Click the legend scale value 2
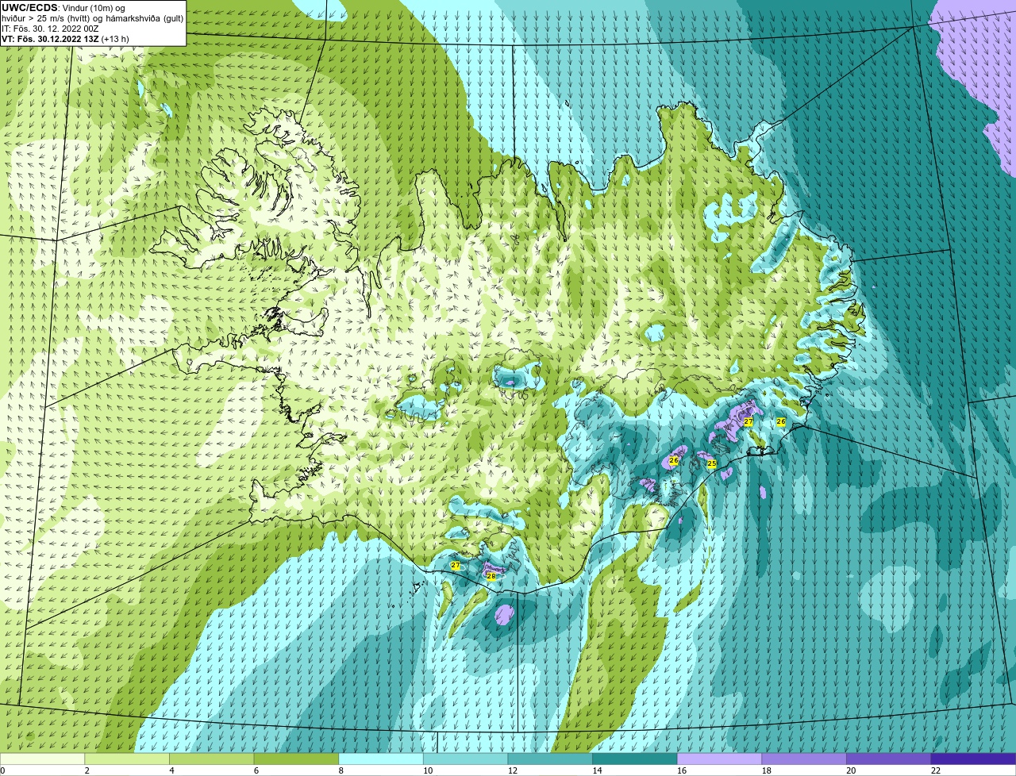 [87, 770]
